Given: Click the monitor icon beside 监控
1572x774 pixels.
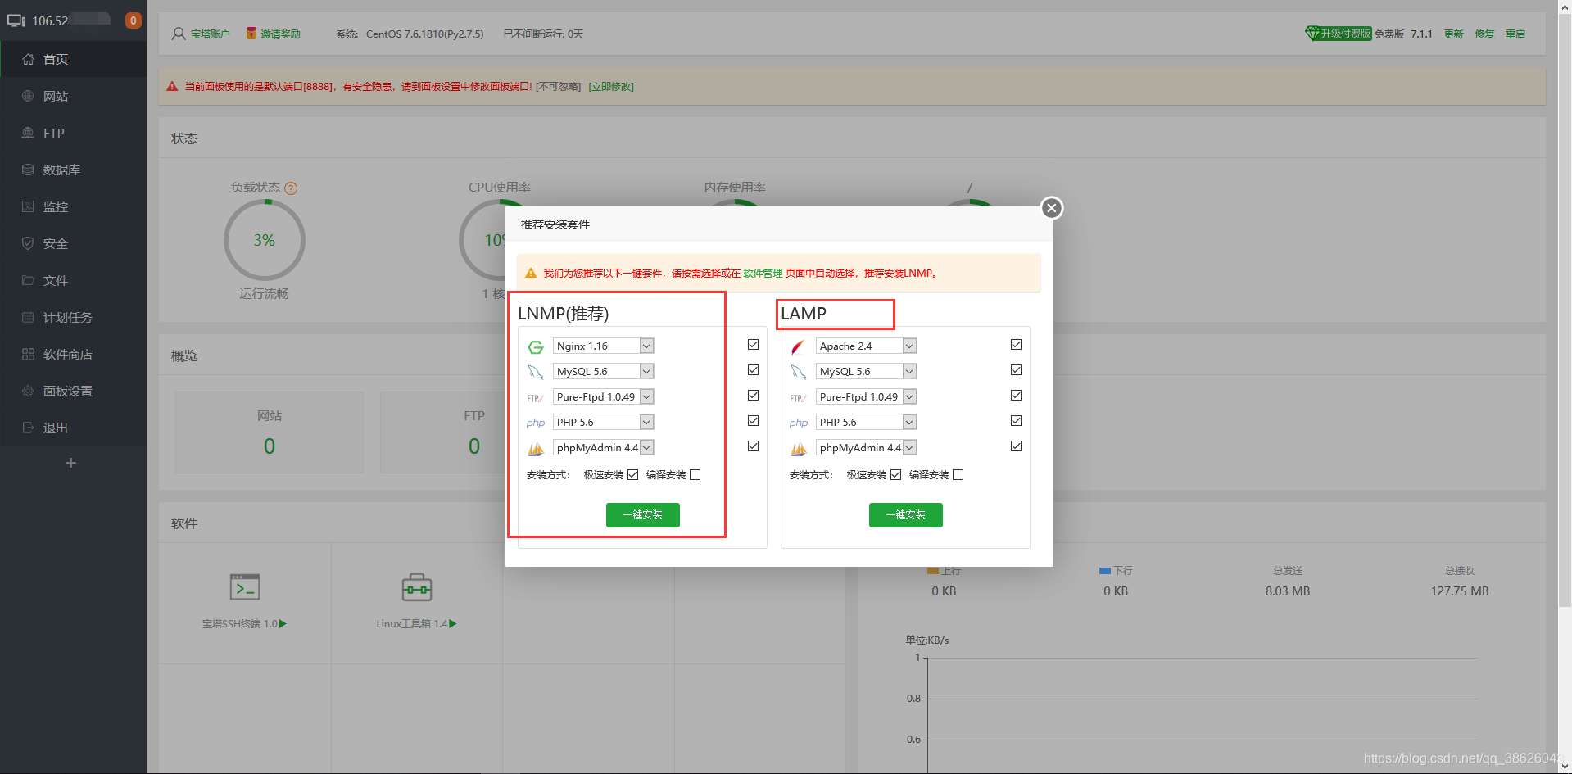Looking at the screenshot, I should coord(28,206).
